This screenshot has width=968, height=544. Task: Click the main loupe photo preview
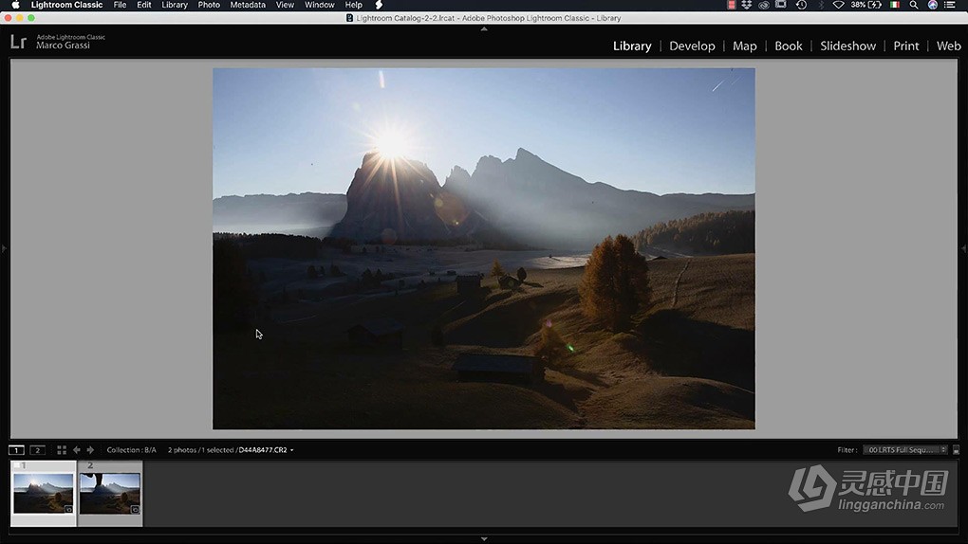[x=483, y=248]
